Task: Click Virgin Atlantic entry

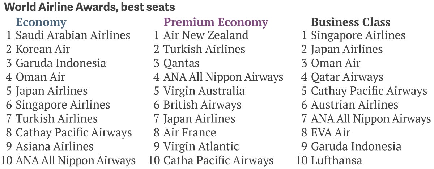Action: [x=201, y=147]
